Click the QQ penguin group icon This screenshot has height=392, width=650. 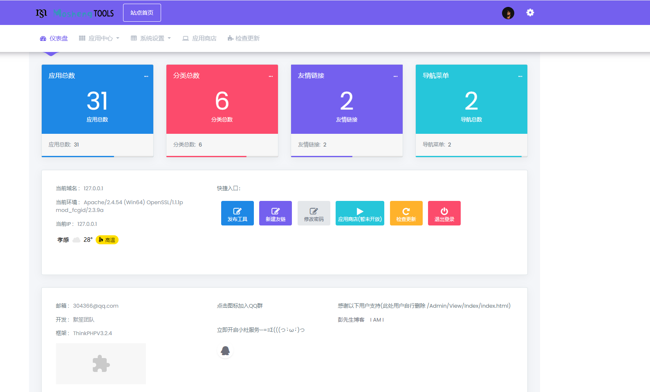[225, 351]
